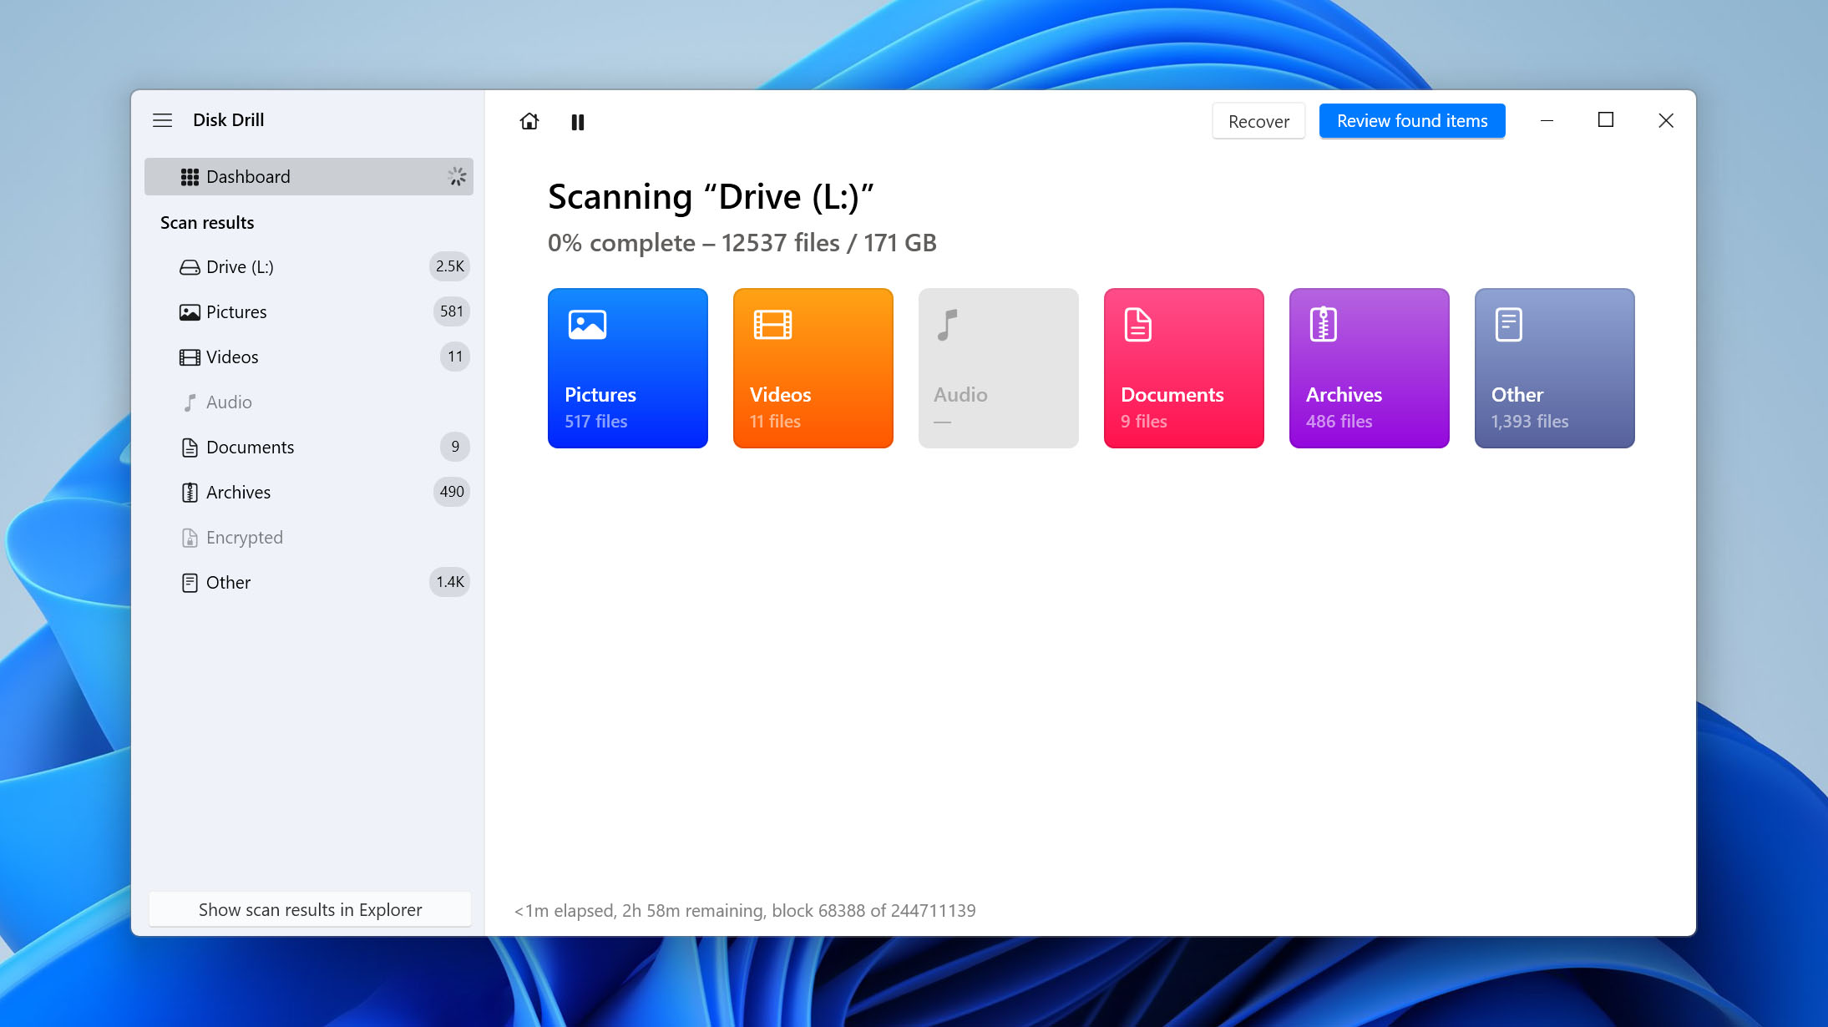This screenshot has width=1828, height=1027.
Task: Open the blue Pictures 517 files card
Action: (628, 368)
